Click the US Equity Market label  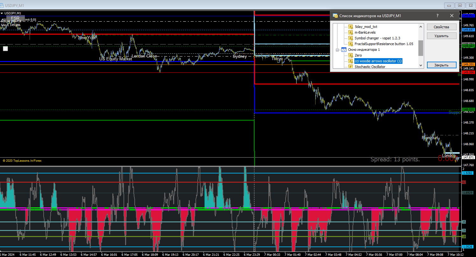[116, 59]
